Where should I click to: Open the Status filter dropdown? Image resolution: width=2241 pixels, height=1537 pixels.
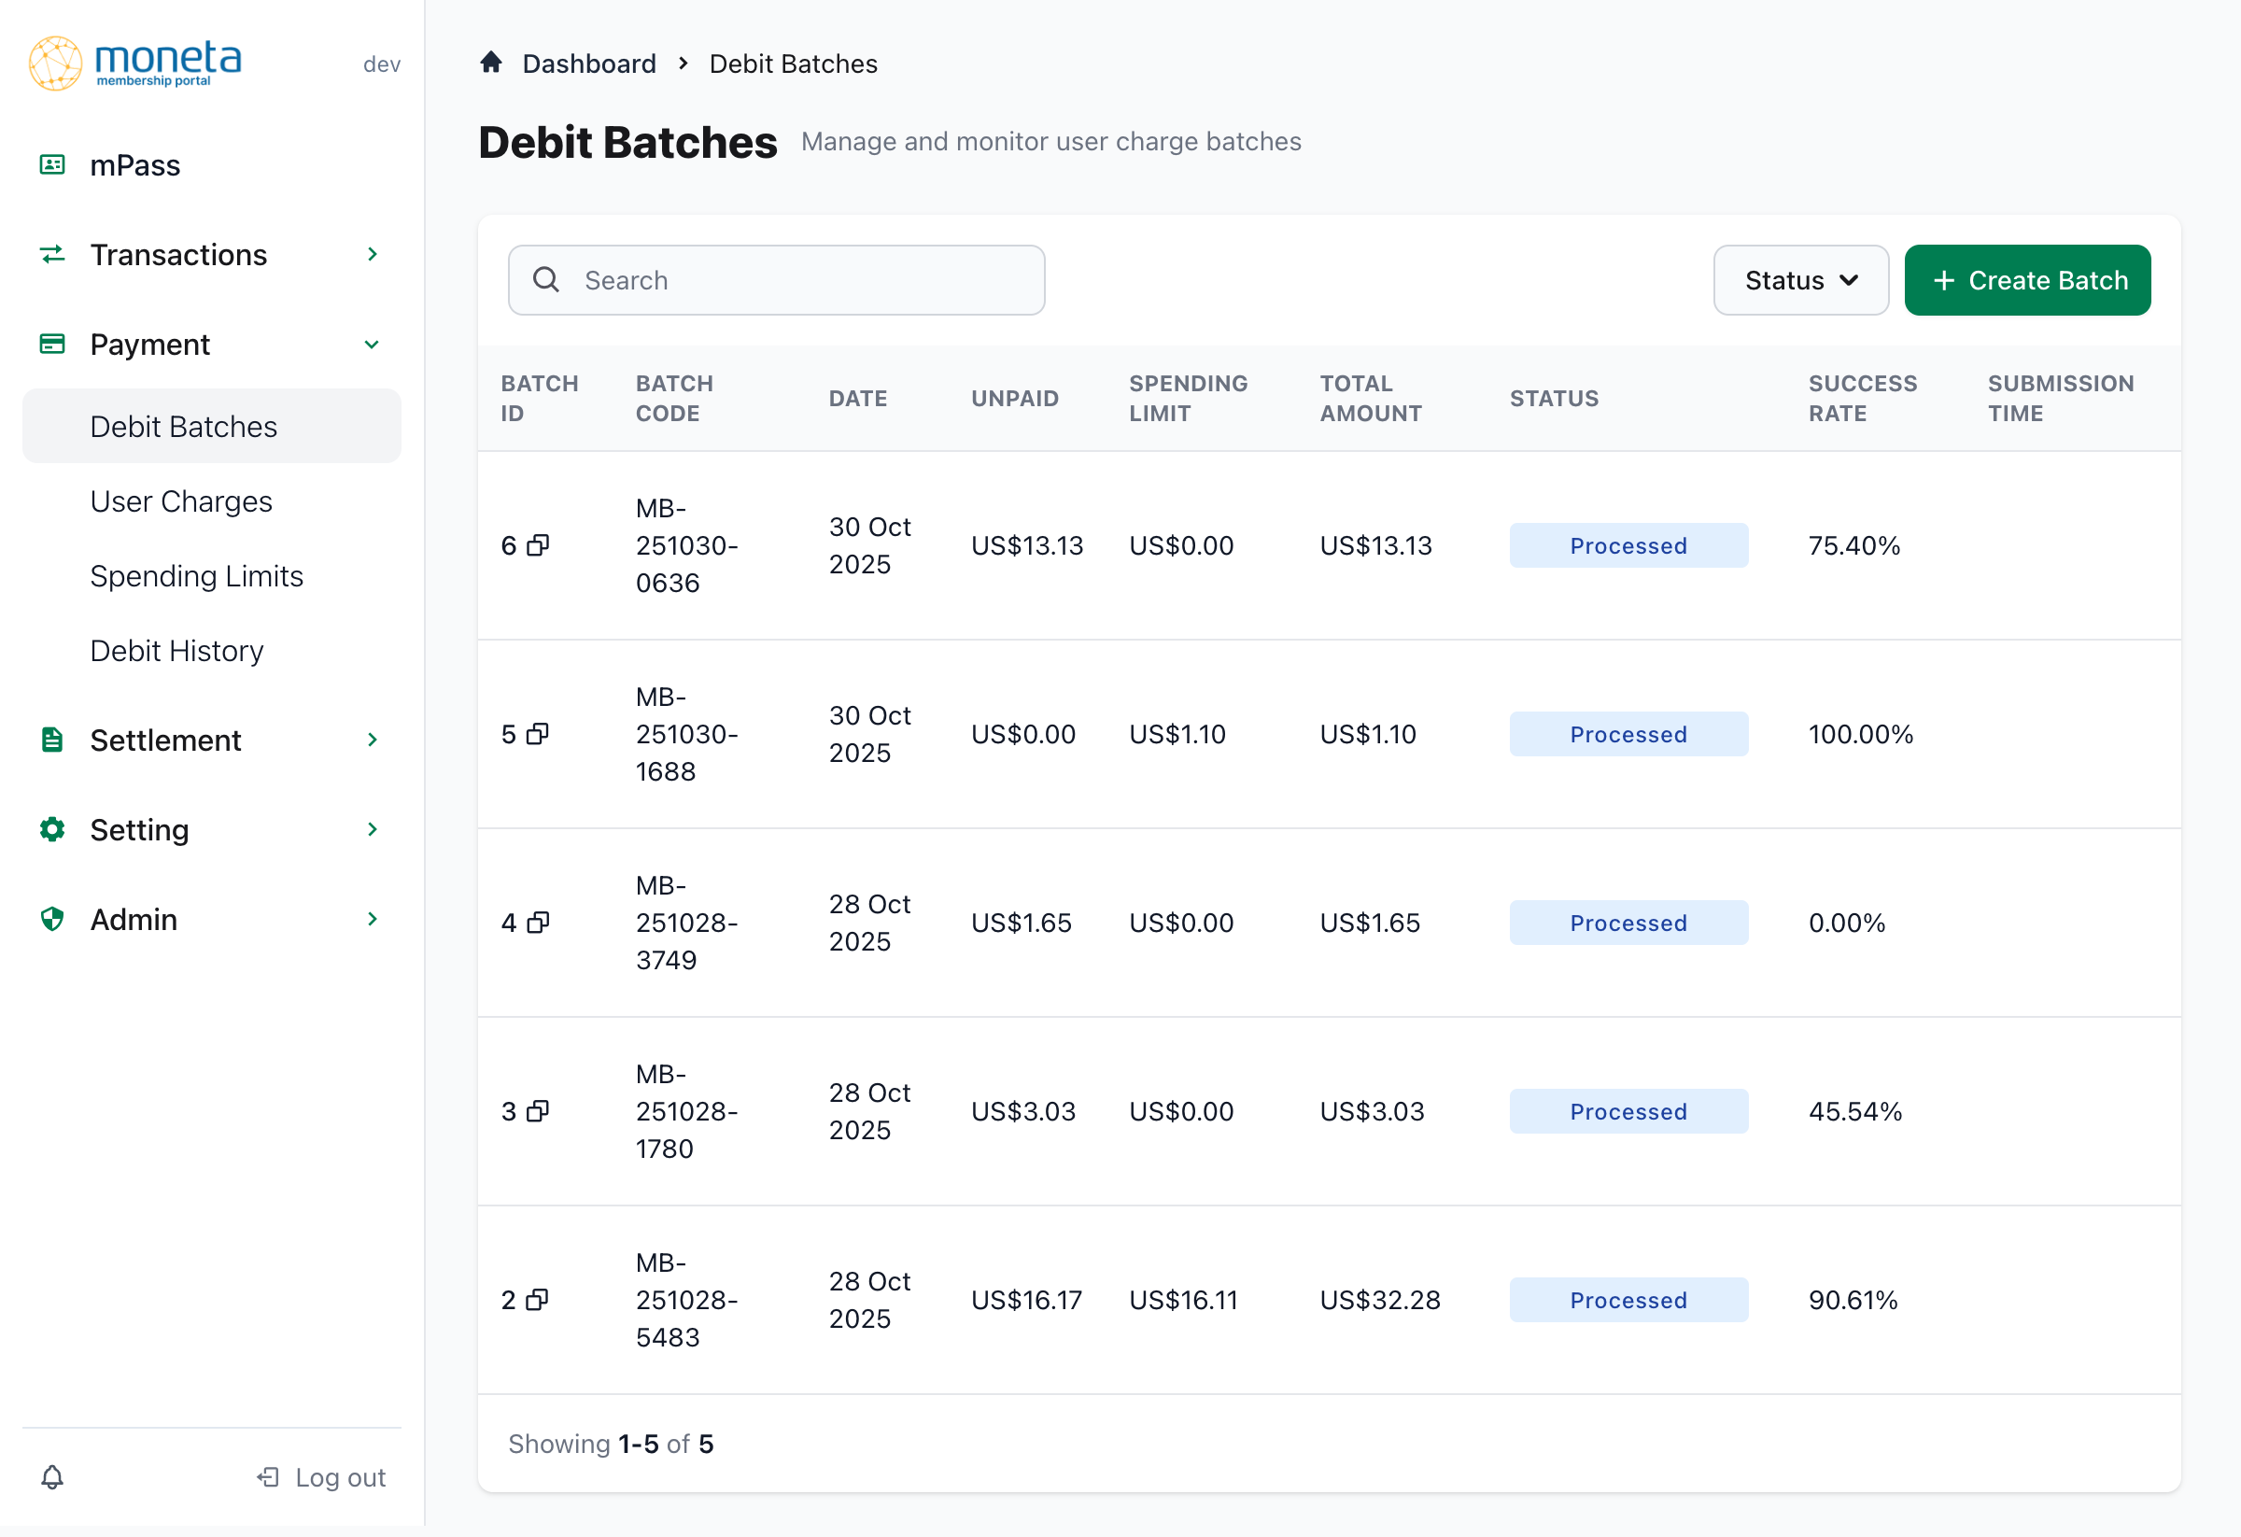(x=1799, y=279)
